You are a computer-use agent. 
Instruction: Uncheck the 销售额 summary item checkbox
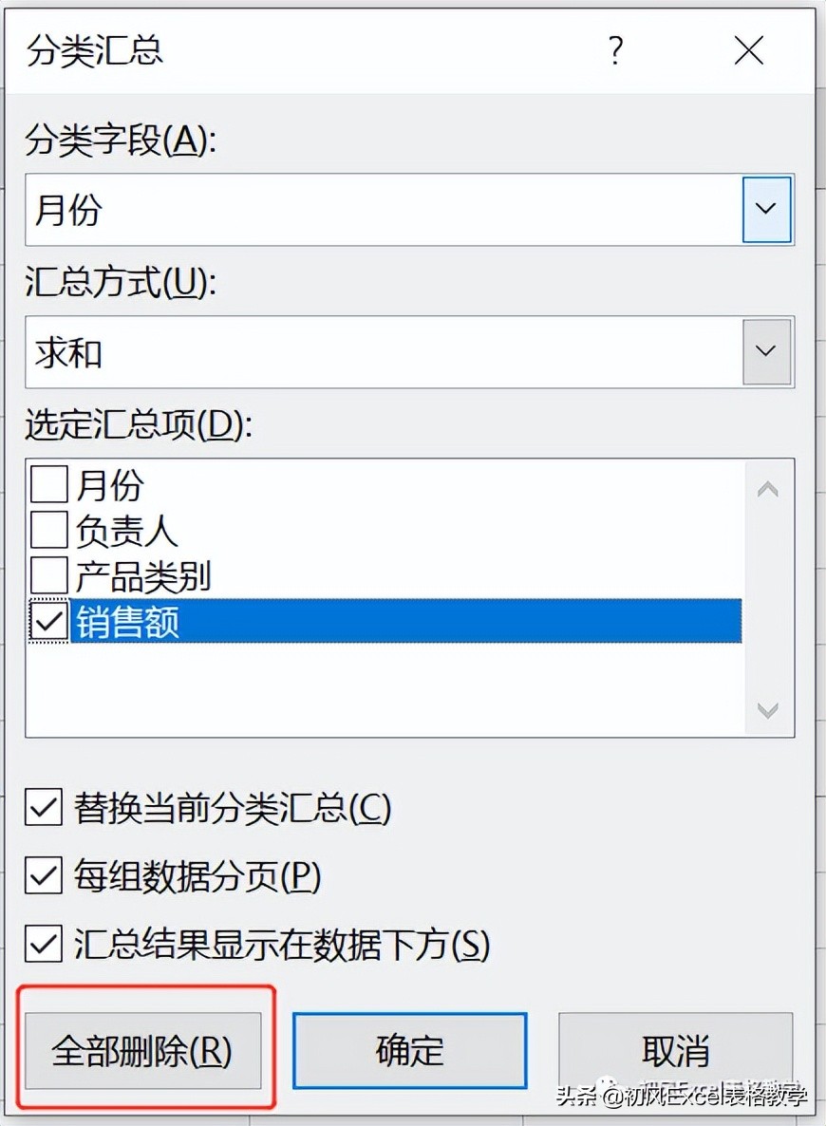(49, 622)
